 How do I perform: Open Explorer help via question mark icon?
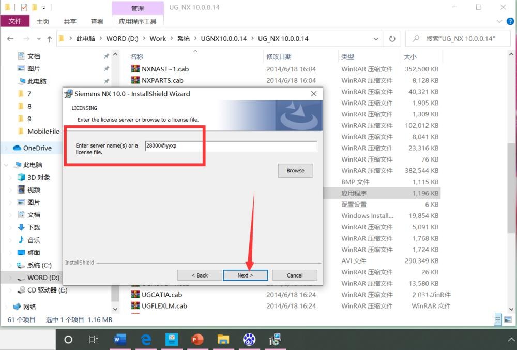point(509,22)
